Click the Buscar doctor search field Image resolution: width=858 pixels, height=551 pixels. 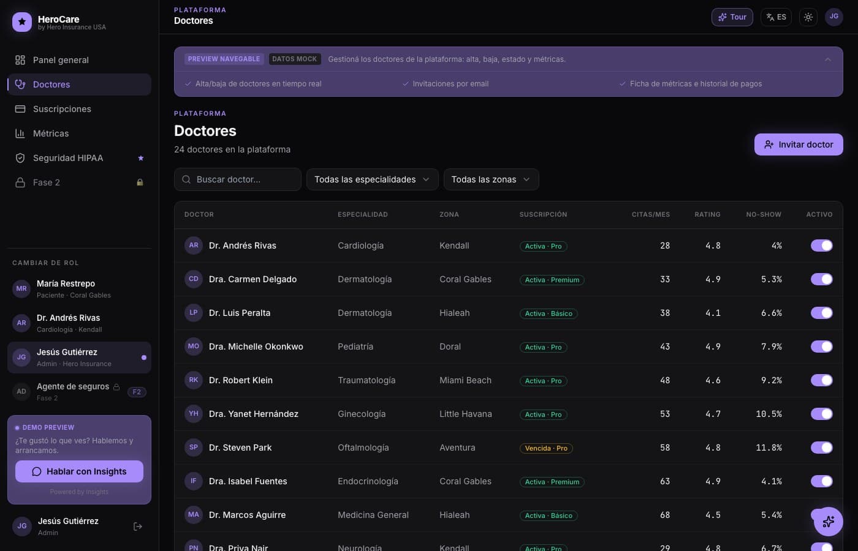(238, 179)
